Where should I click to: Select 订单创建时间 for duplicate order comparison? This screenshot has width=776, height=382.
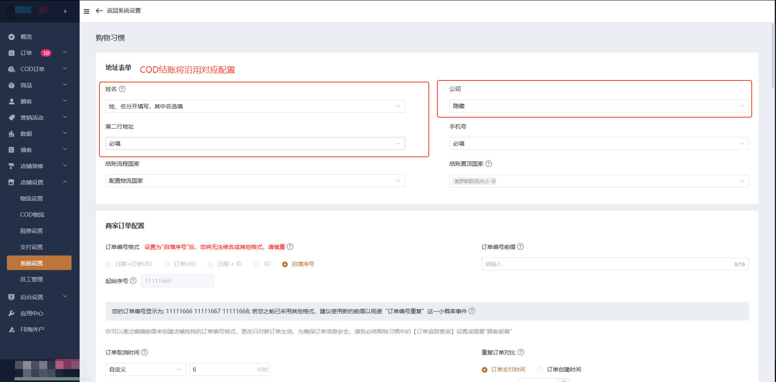pyautogui.click(x=540, y=369)
